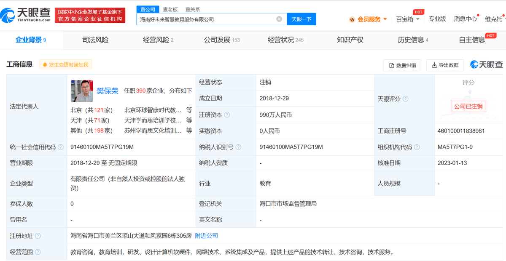Click help icon beside 天眼评分
The height and width of the screenshot is (261, 506).
(x=406, y=99)
